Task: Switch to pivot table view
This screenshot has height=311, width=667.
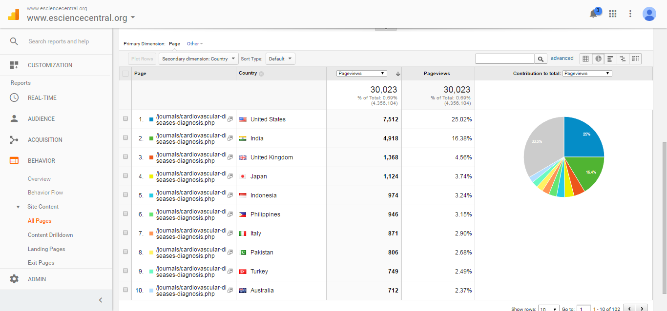Action: click(x=635, y=59)
